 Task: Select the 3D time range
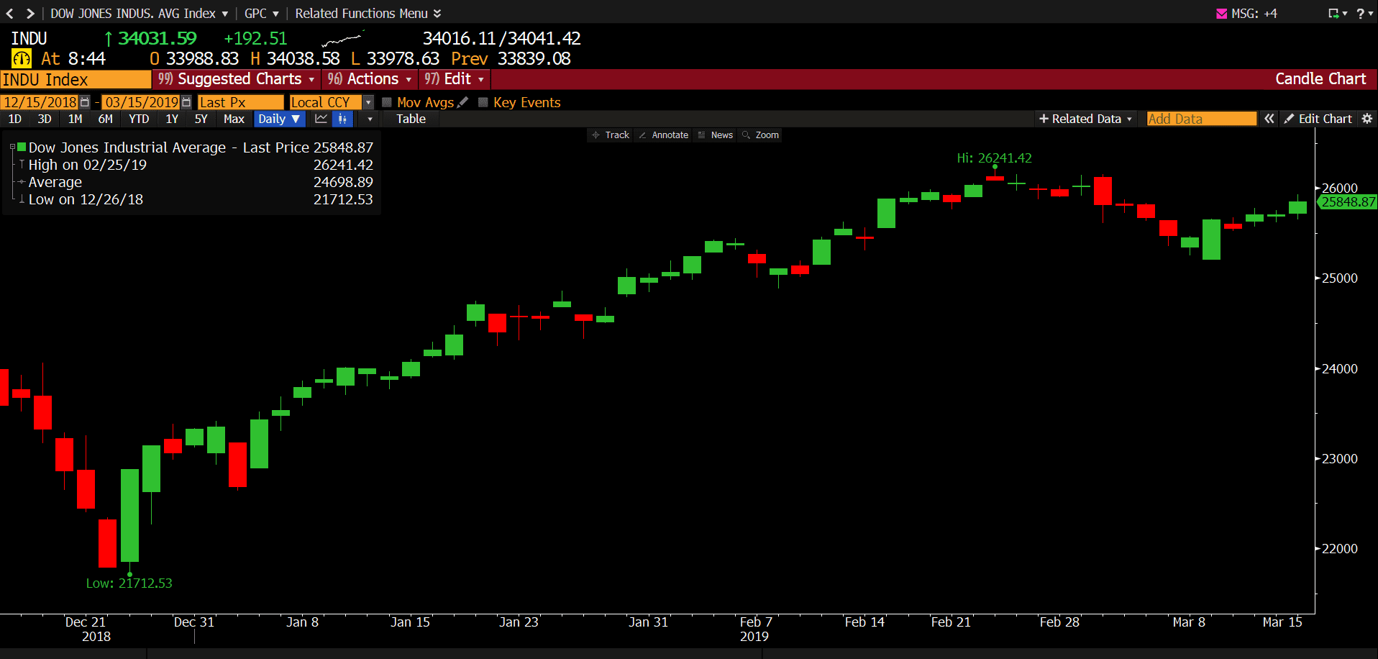click(x=45, y=119)
